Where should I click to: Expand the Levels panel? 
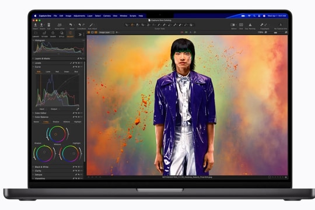33,63
